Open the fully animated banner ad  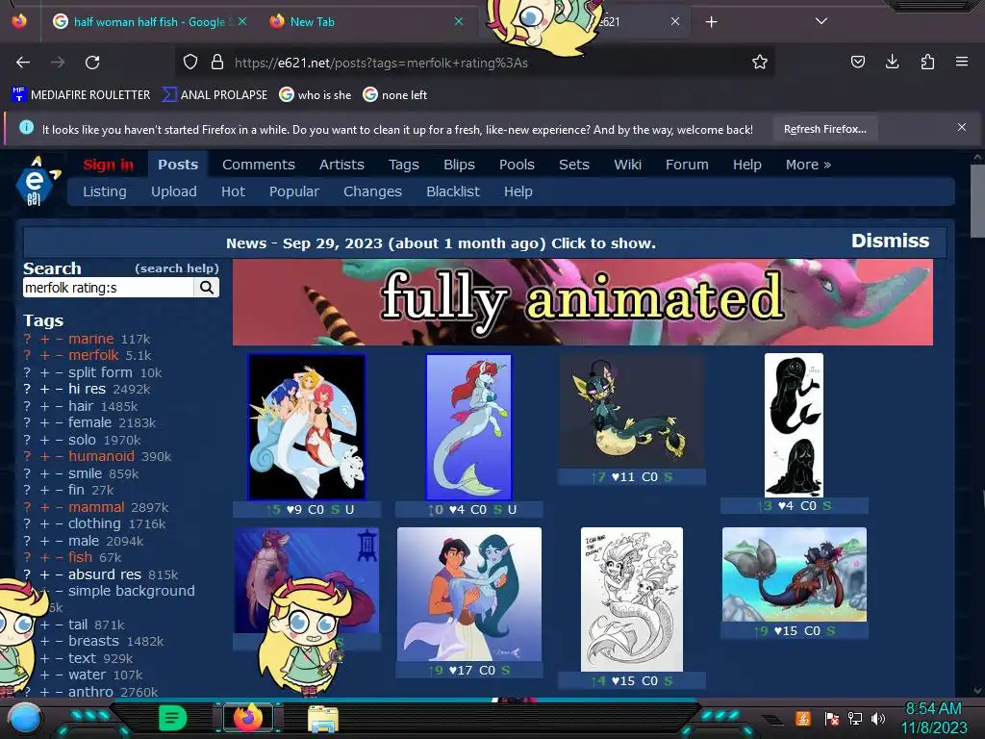(582, 302)
